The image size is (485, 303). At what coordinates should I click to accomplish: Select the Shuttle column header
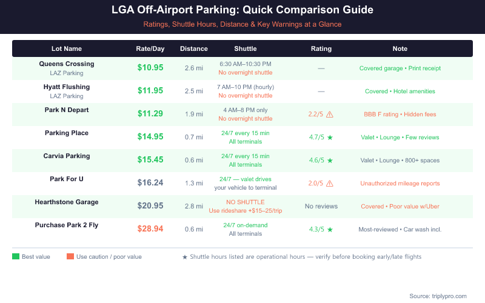(x=246, y=48)
